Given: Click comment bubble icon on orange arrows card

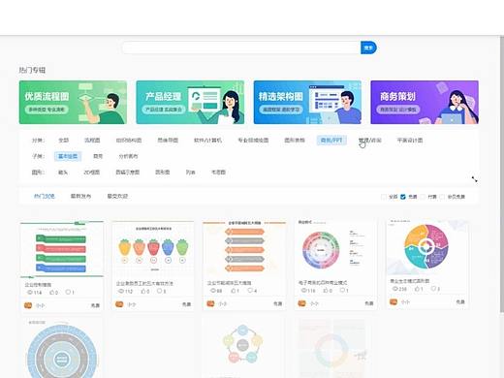Looking at the screenshot, I should pyautogui.click(x=250, y=291).
